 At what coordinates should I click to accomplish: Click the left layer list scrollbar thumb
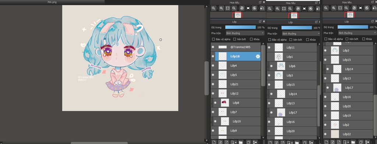click(263, 66)
